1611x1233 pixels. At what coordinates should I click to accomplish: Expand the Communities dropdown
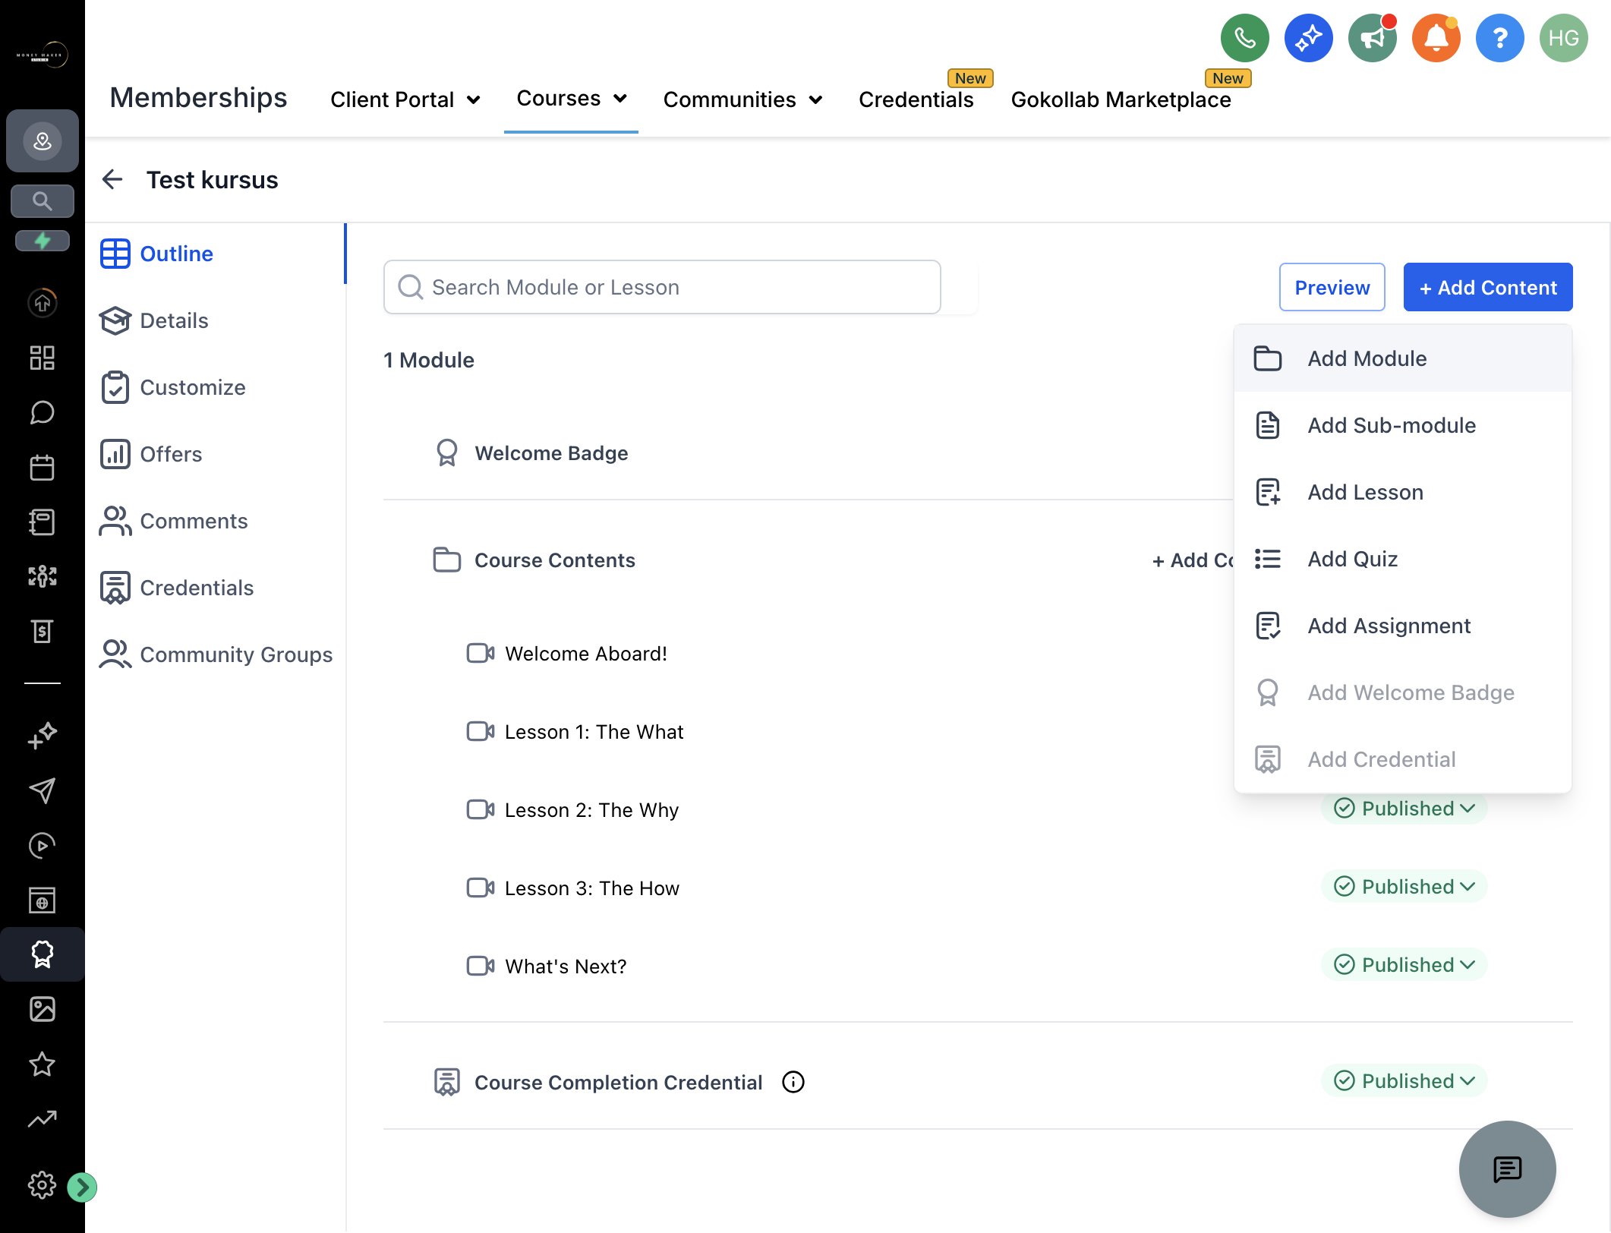pos(742,99)
